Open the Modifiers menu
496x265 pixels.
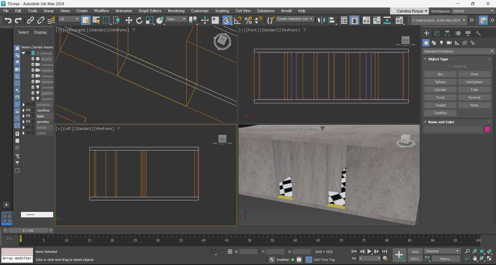pyautogui.click(x=101, y=11)
